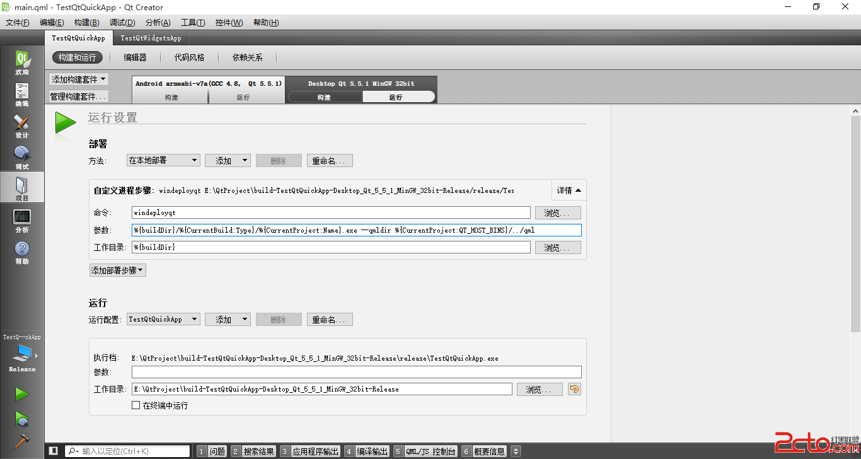Browse for the command (命令) path
Screen dimensions: 861x459
click(558, 213)
